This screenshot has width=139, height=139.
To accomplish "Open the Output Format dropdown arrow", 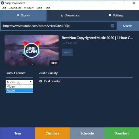I will tap(31, 82).
